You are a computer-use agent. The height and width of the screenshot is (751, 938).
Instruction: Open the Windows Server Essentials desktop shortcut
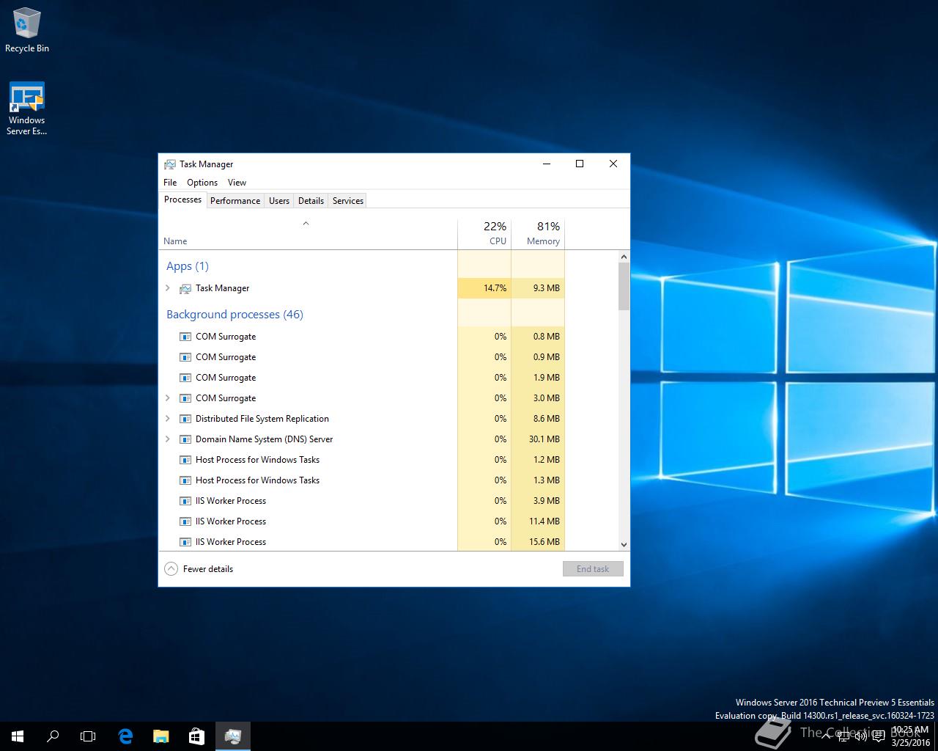[26, 109]
